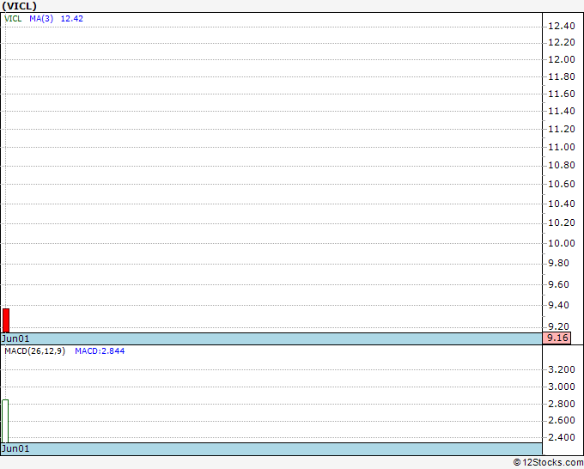Screen dimensions: 584x469
Task: Select the highlighted 9.16 price tag
Action: (557, 338)
